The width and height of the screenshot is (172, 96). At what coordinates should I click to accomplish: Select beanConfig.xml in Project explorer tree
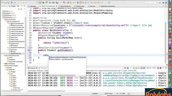[16, 54]
